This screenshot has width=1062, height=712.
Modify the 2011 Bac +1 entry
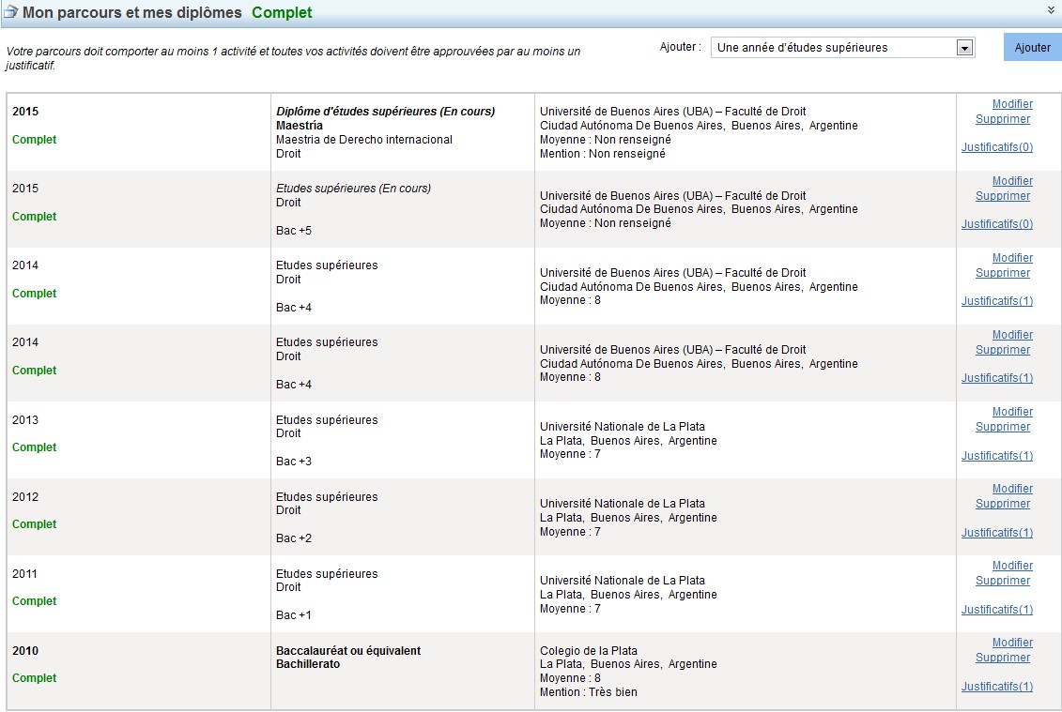tap(1012, 566)
